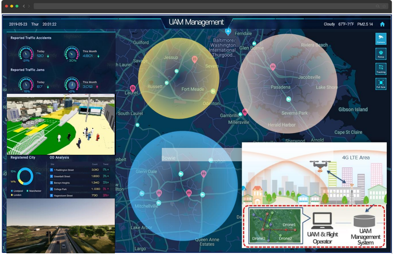Open the highway camera view thumbnail
Screen dimensions: 393x254
pyautogui.click(x=61, y=226)
